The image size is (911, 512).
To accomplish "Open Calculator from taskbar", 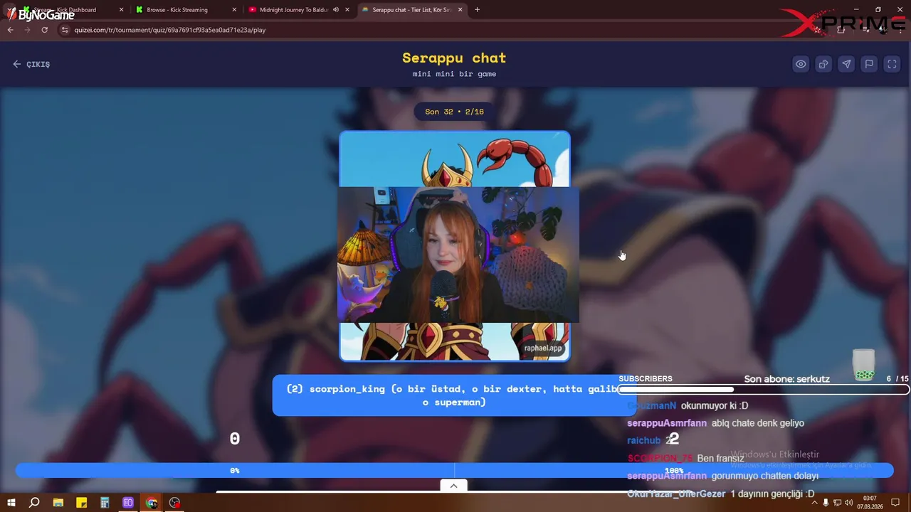I will [x=105, y=503].
